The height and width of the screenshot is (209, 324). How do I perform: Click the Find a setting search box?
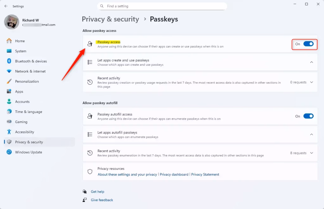point(162,6)
